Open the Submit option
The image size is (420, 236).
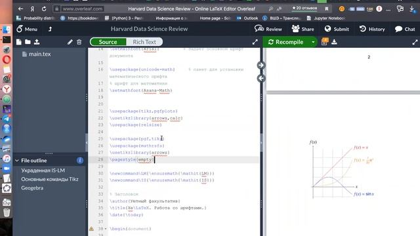click(337, 29)
